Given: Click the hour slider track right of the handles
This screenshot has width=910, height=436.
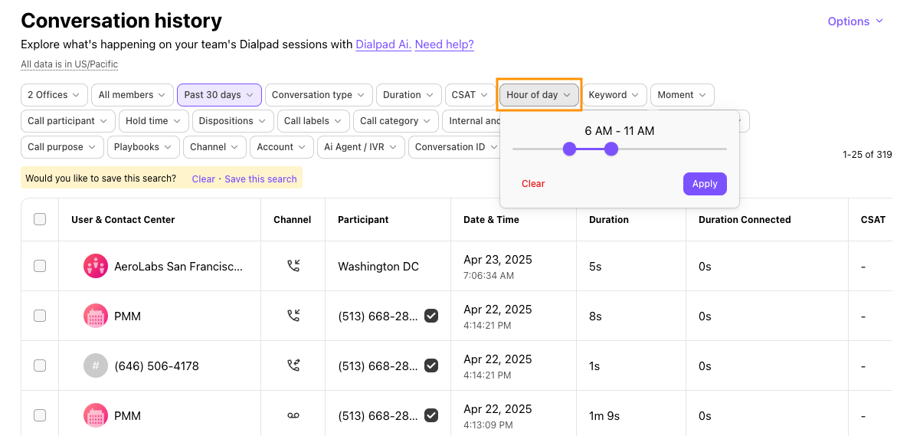Looking at the screenshot, I should [672, 149].
